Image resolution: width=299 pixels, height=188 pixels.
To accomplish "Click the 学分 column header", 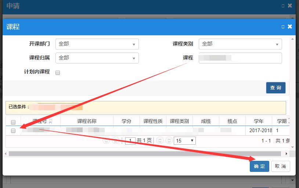I will pos(127,121).
